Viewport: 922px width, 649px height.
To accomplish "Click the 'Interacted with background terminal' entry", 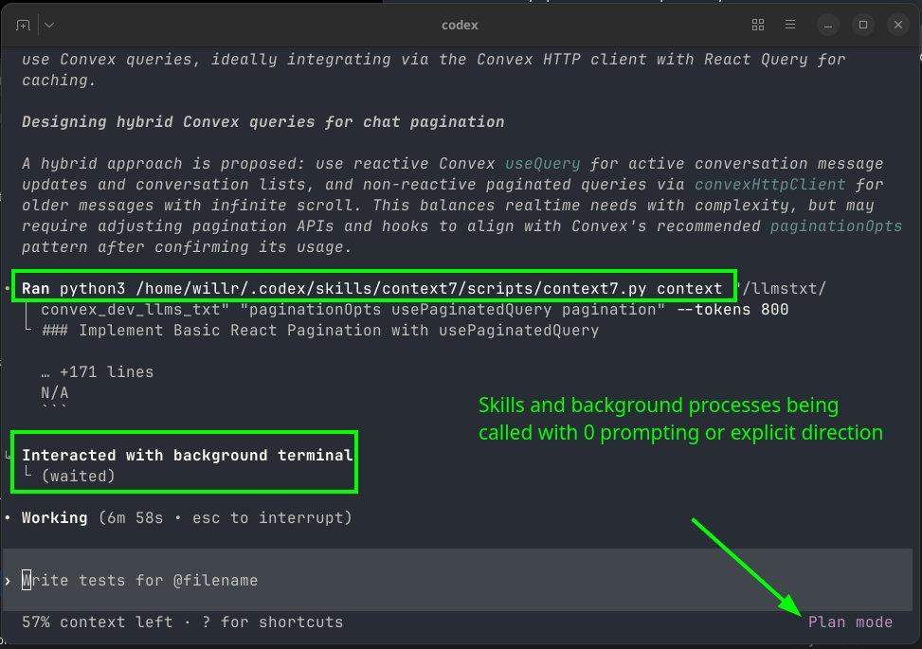I will pyautogui.click(x=187, y=456).
